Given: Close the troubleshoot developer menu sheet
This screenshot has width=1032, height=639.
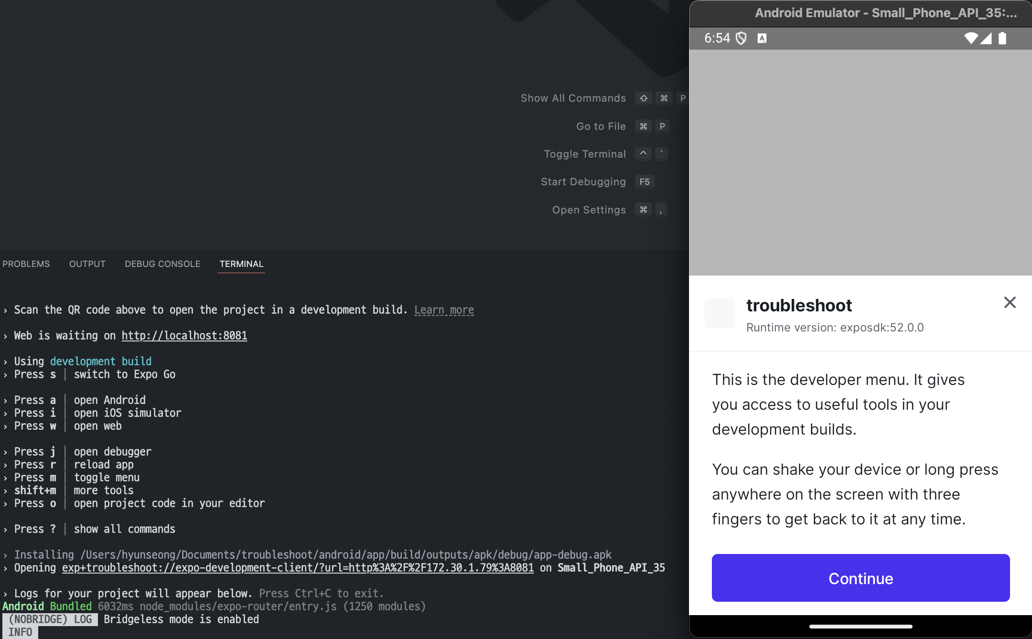Looking at the screenshot, I should pyautogui.click(x=1010, y=302).
